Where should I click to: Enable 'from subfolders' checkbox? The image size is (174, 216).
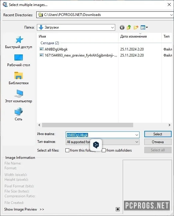point(104,150)
